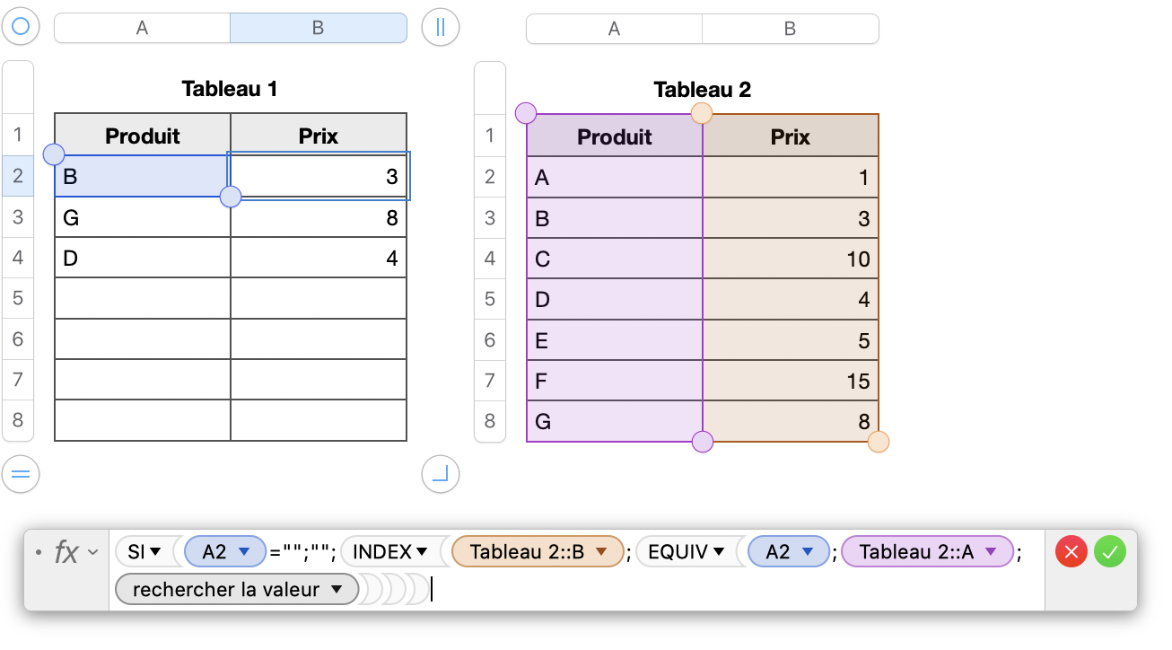Click the add column handle of Tableau 1
This screenshot has width=1172, height=650.
point(440,27)
